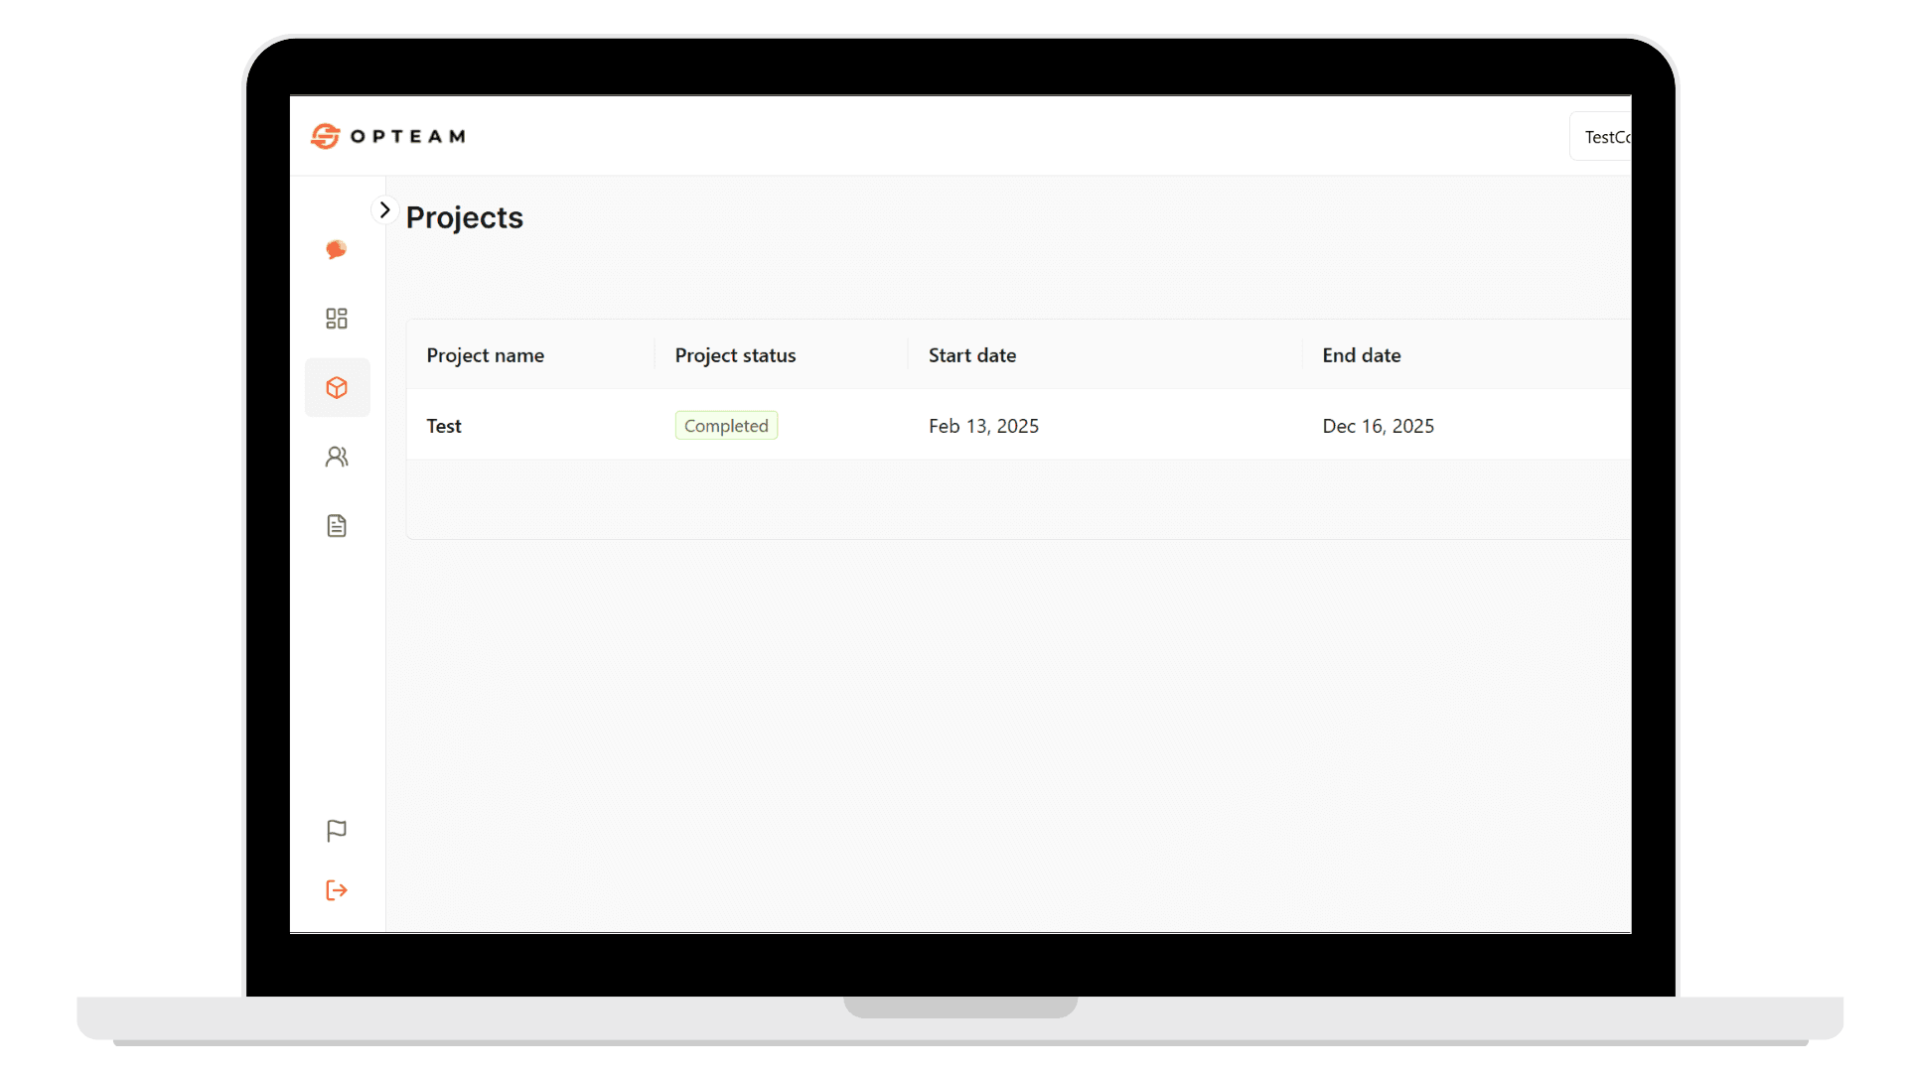Open the chat bubble sidebar icon

tap(337, 249)
